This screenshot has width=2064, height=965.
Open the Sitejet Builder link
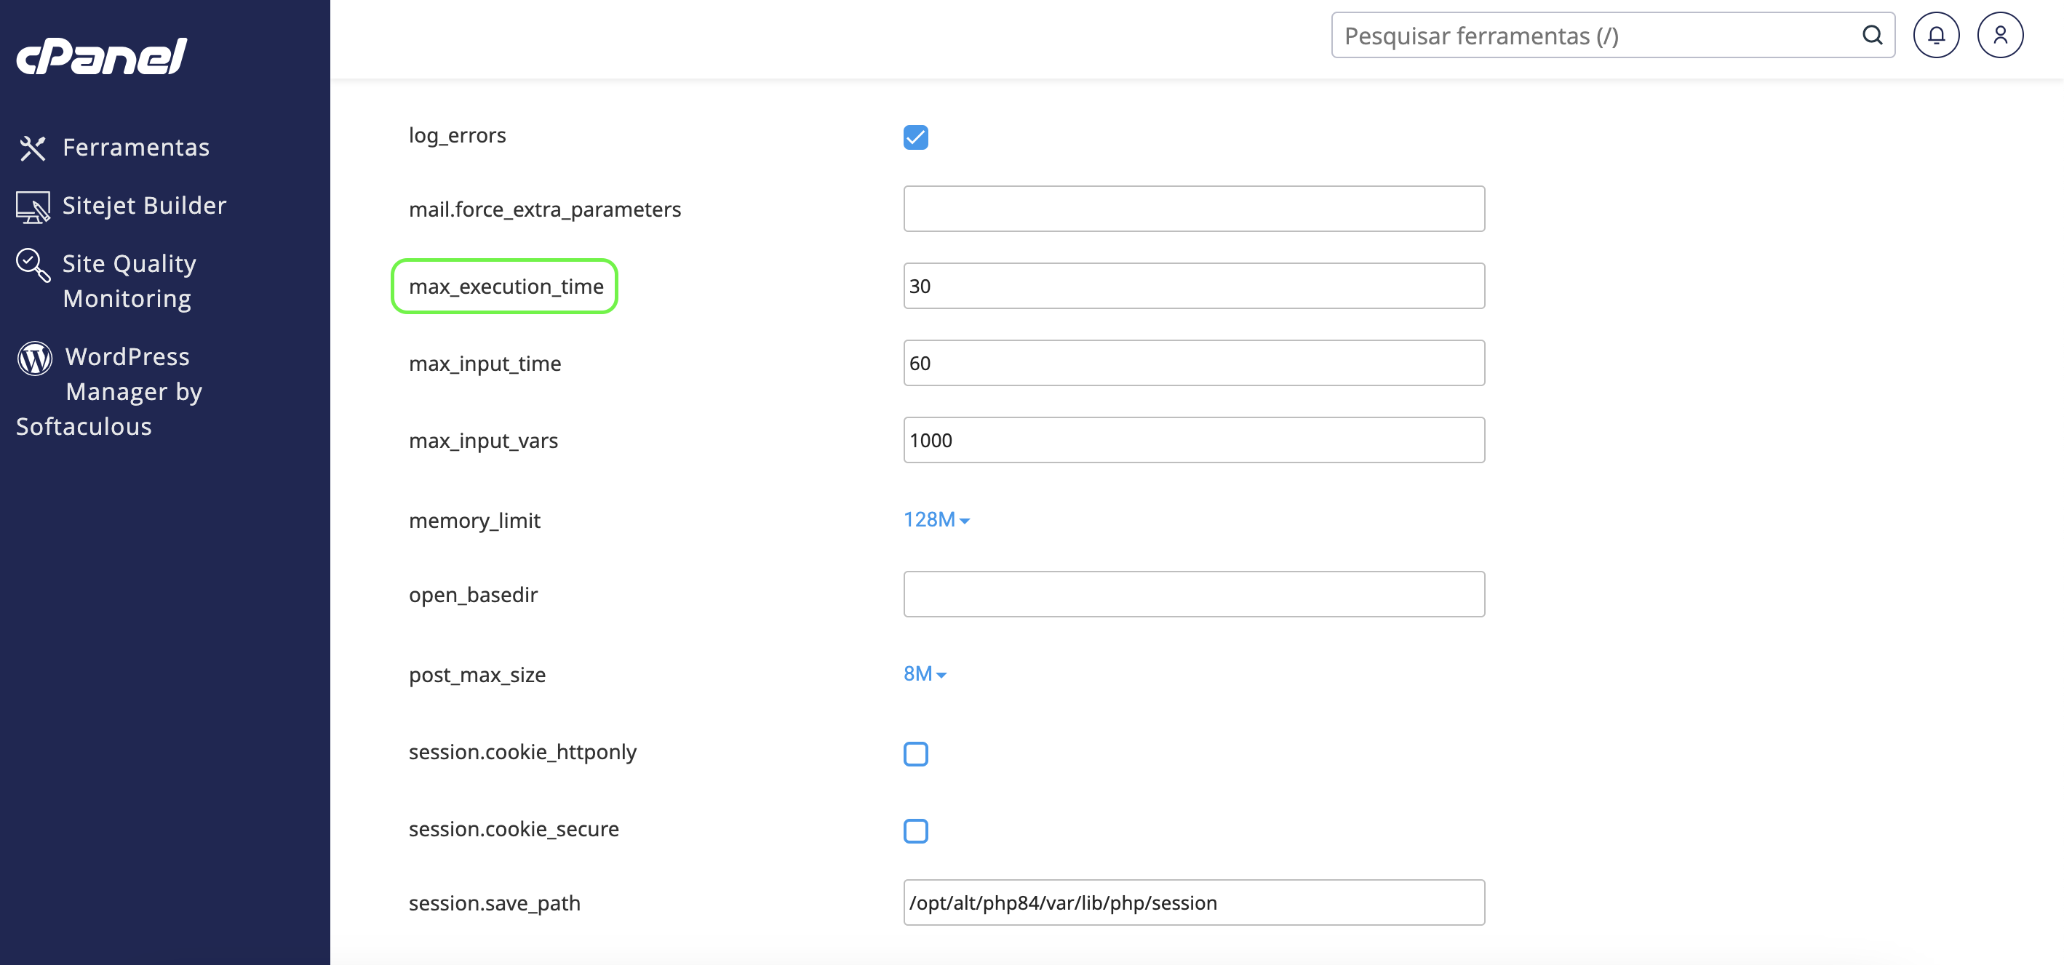click(x=121, y=207)
